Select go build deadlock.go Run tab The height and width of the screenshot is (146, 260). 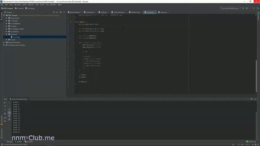pos(19,99)
